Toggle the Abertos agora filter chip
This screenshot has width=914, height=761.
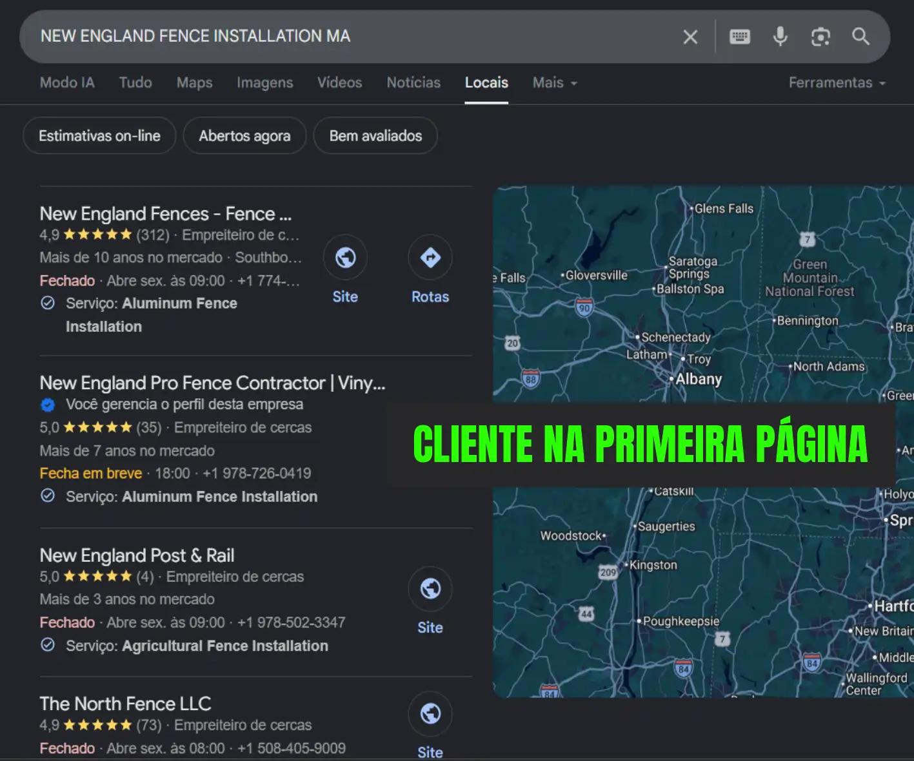(x=244, y=135)
